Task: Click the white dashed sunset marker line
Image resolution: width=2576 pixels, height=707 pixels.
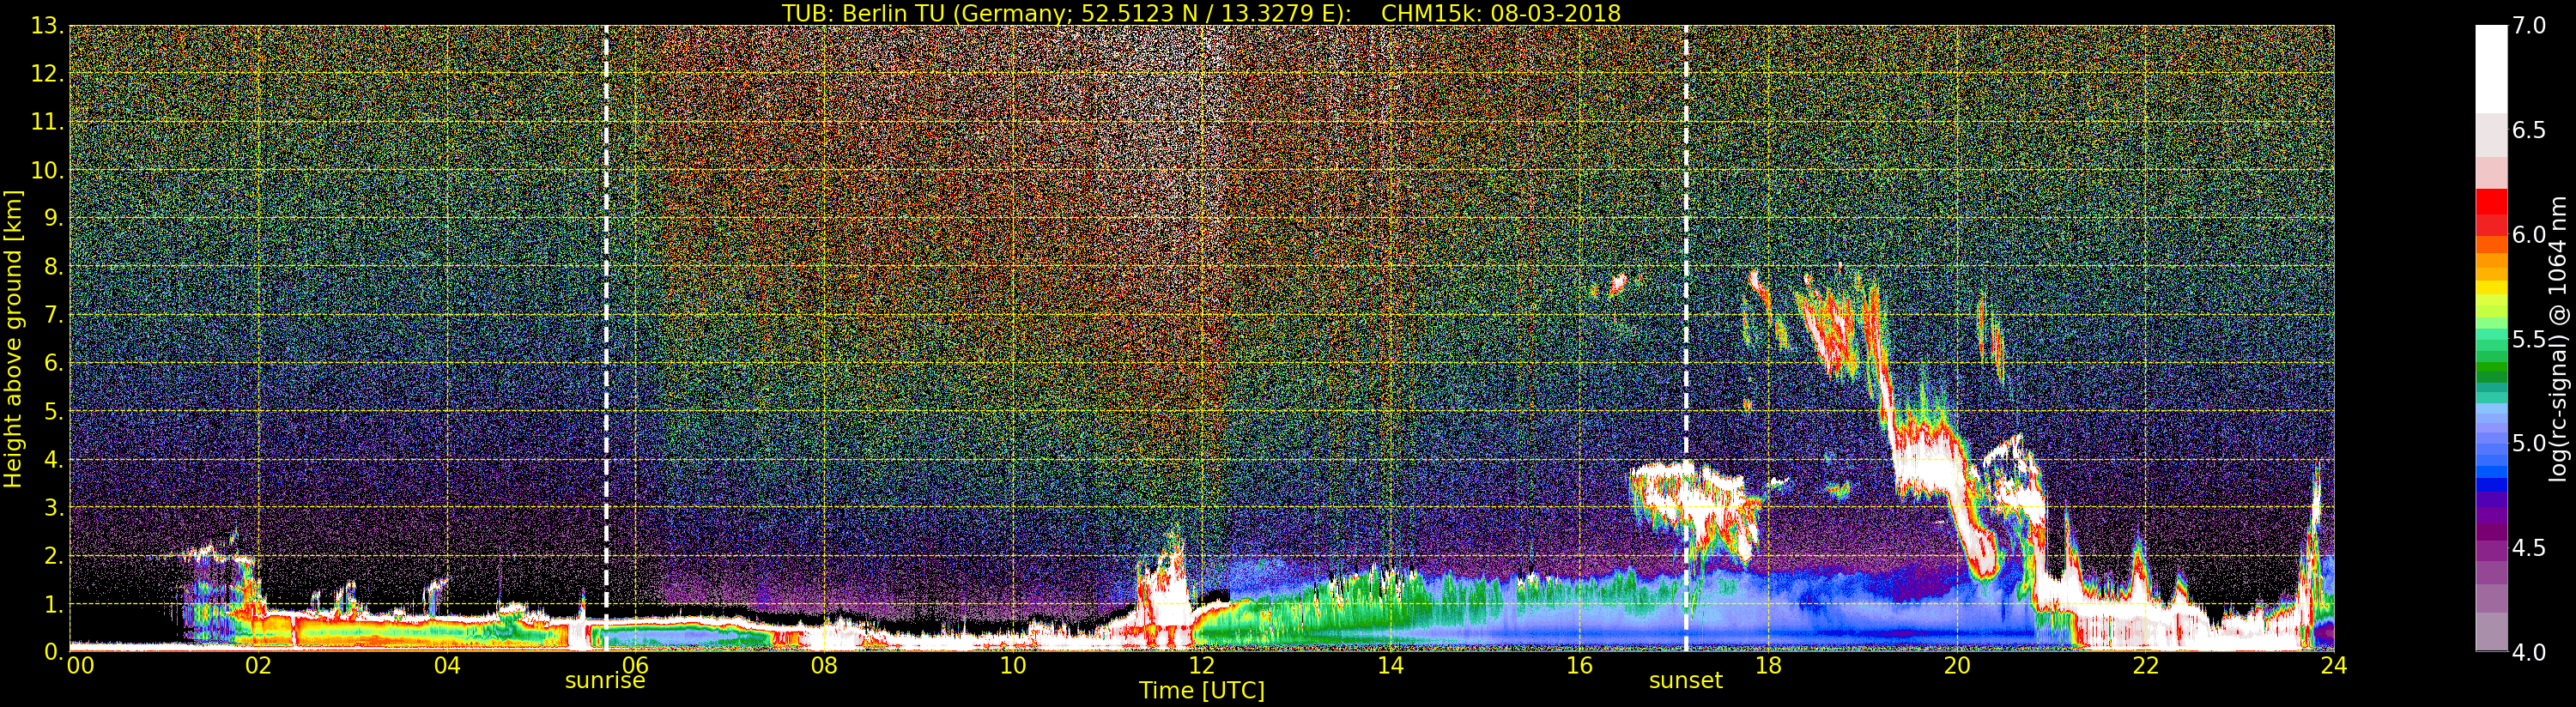Action: point(1686,338)
